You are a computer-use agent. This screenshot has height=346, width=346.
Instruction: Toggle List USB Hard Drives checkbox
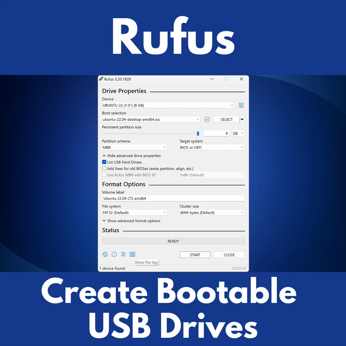(x=104, y=162)
